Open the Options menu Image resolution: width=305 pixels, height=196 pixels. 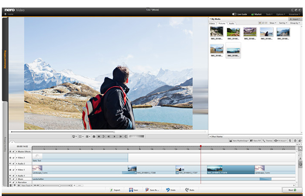(281, 14)
